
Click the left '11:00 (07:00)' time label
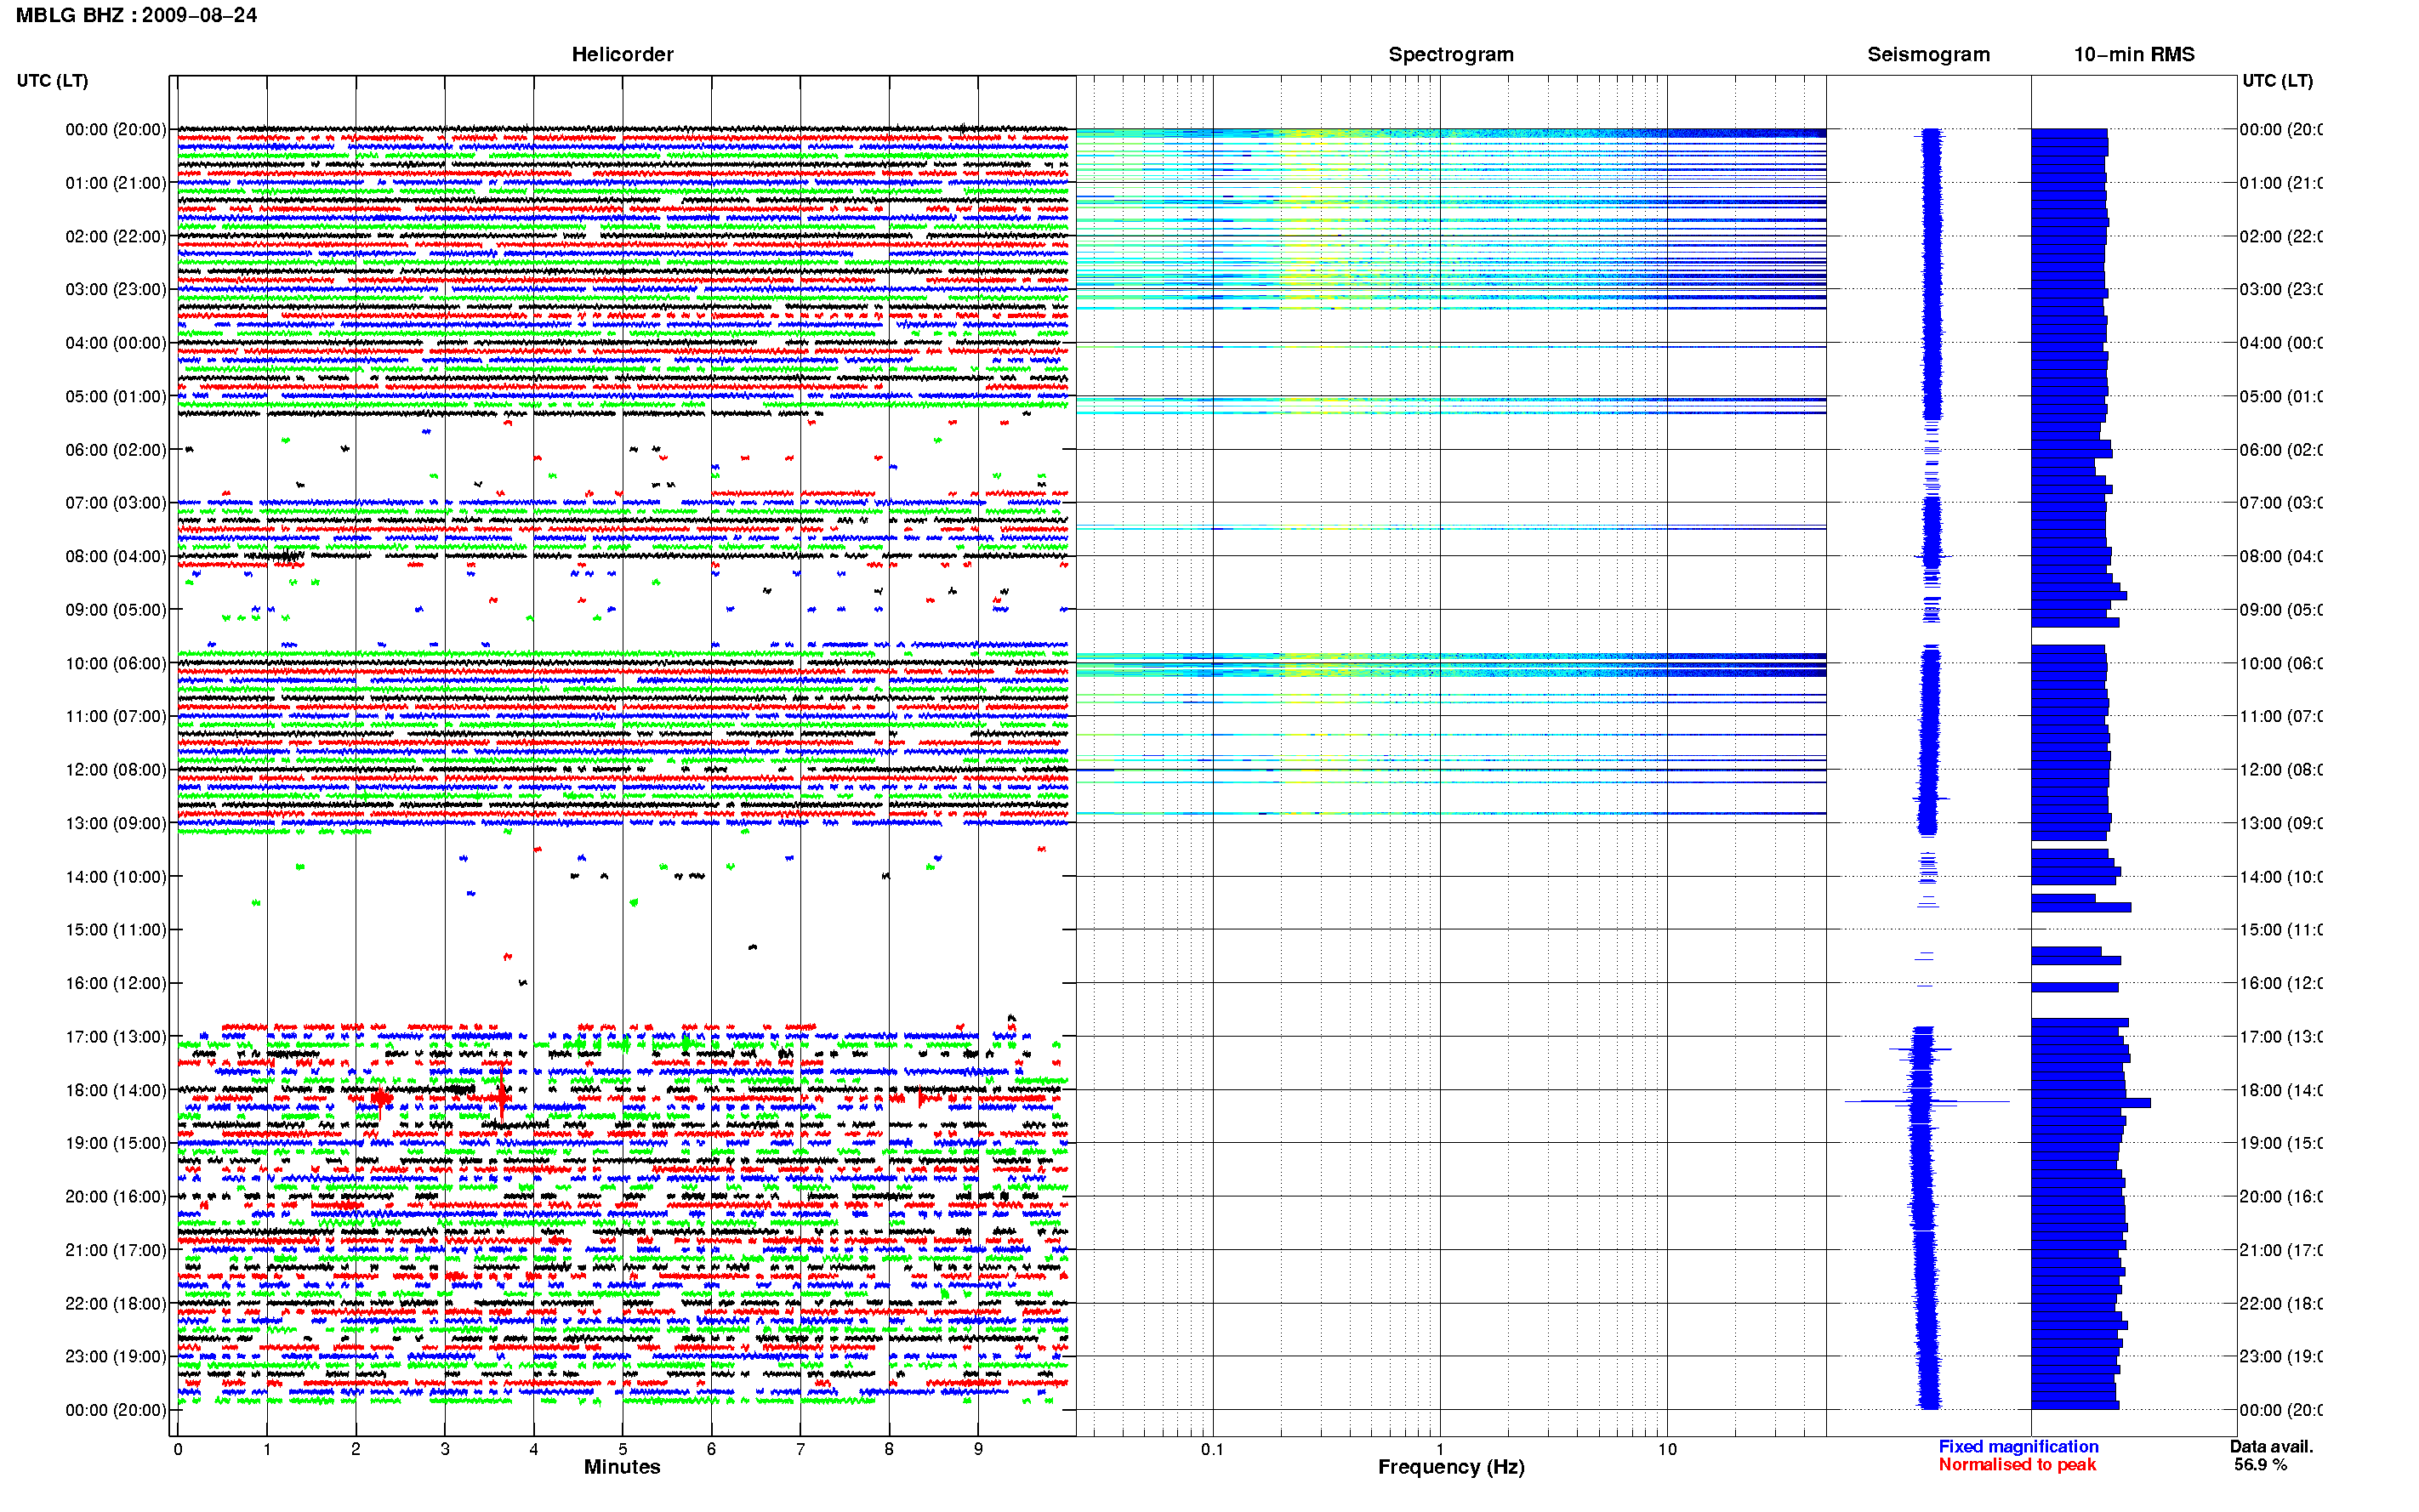tap(116, 716)
